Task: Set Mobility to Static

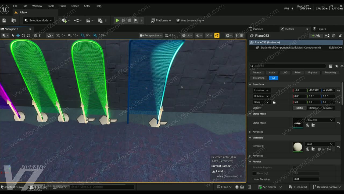Action: [299, 108]
